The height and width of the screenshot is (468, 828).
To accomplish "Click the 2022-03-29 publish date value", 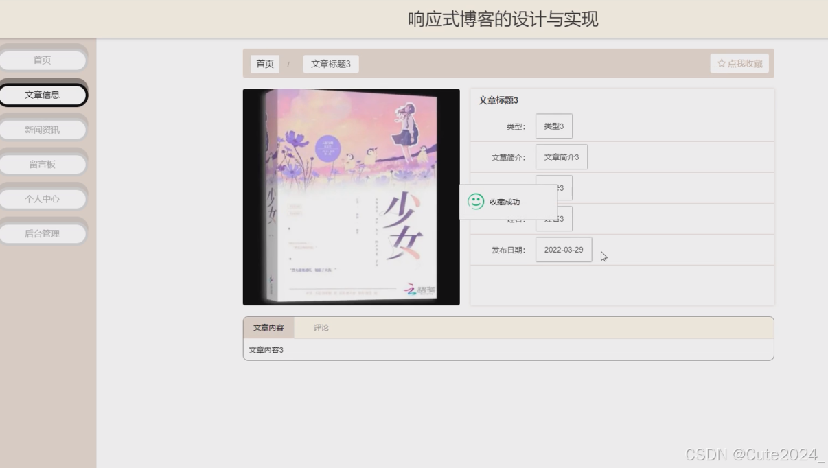I will pos(564,250).
